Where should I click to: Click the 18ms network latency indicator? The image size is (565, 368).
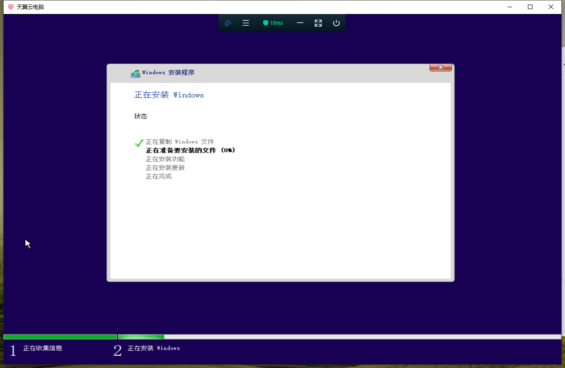pyautogui.click(x=277, y=23)
